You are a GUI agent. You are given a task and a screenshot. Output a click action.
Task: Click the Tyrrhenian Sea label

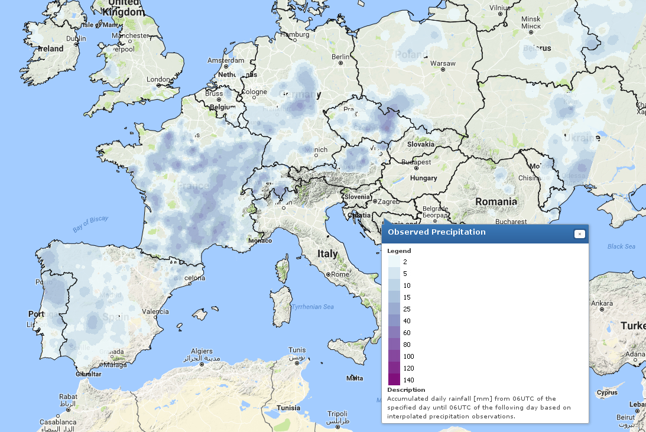pyautogui.click(x=313, y=307)
